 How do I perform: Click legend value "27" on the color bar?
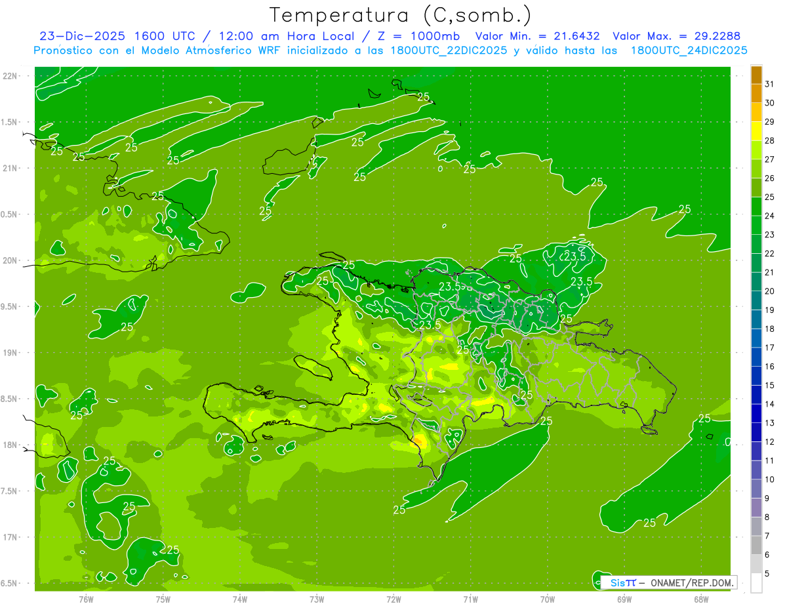point(770,159)
